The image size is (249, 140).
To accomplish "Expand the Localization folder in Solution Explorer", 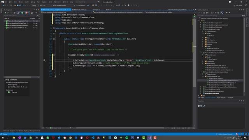I will (x=203, y=61).
